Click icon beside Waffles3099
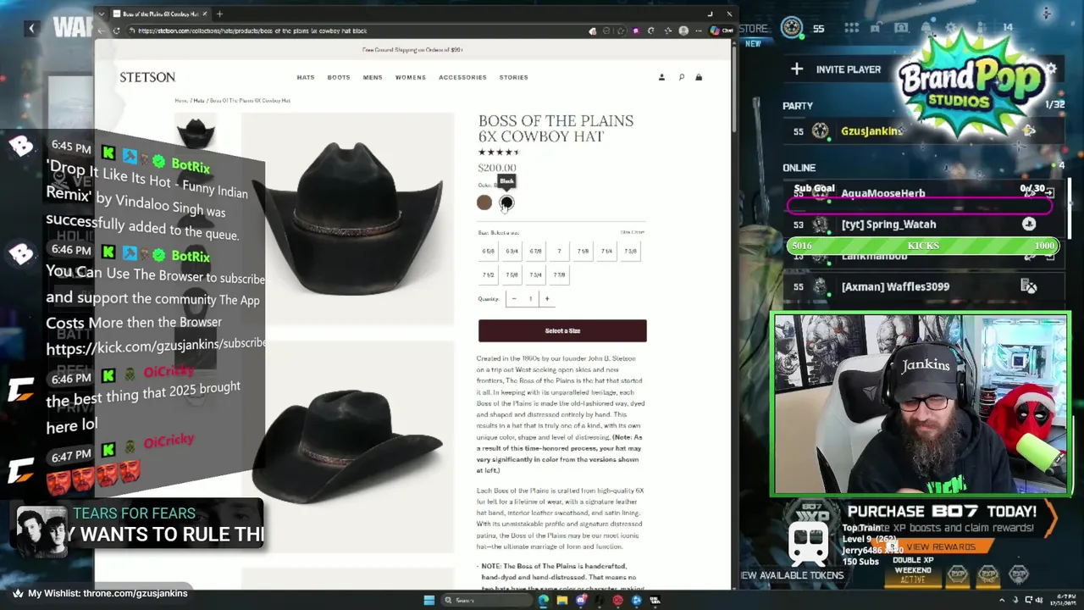The width and height of the screenshot is (1084, 610). pos(1029,286)
